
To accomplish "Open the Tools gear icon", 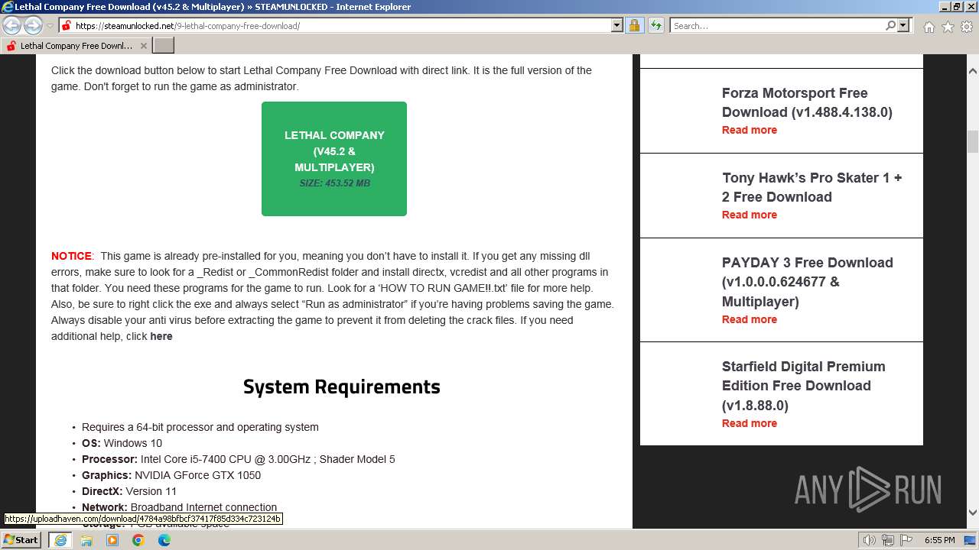I will coord(967,27).
